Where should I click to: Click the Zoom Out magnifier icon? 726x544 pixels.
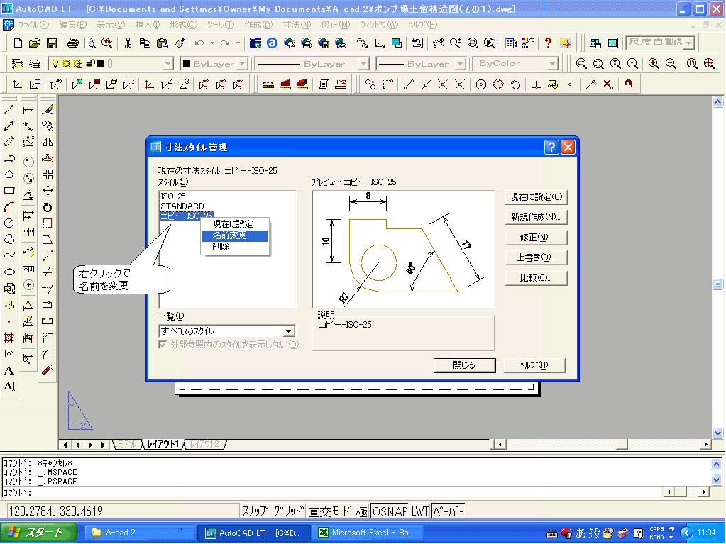point(671,63)
